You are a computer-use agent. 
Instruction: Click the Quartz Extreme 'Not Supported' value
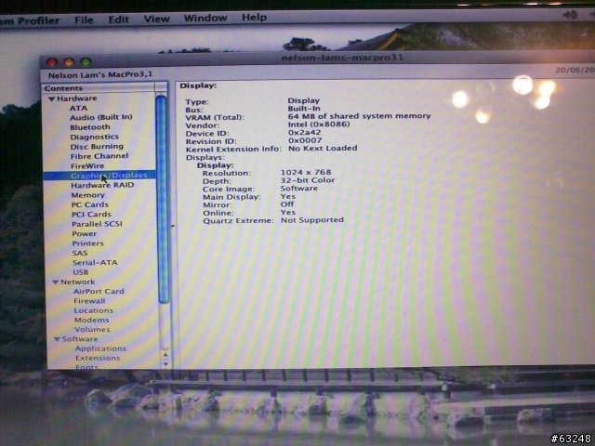coord(312,220)
